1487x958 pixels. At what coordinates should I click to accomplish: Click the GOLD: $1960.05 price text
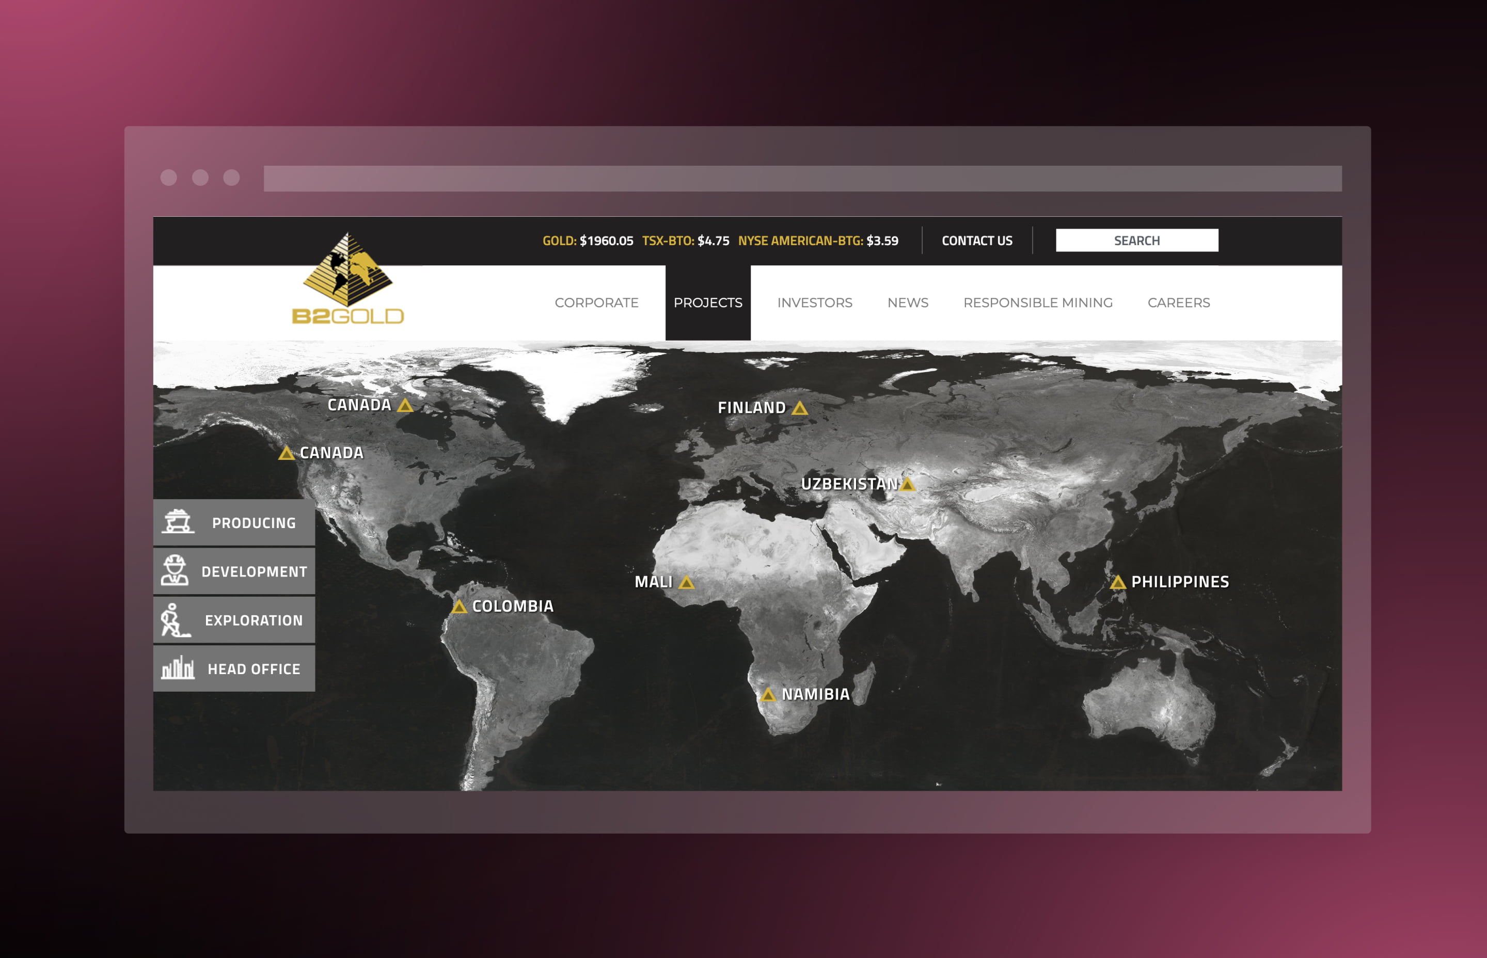pyautogui.click(x=588, y=241)
